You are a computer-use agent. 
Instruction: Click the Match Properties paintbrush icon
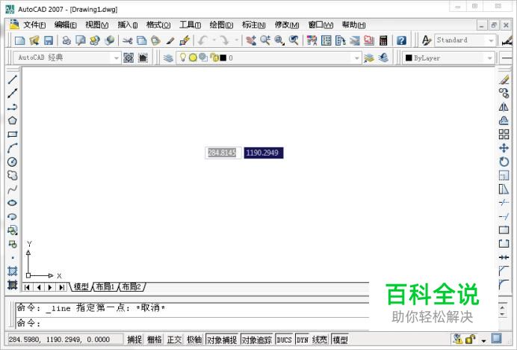pos(170,40)
